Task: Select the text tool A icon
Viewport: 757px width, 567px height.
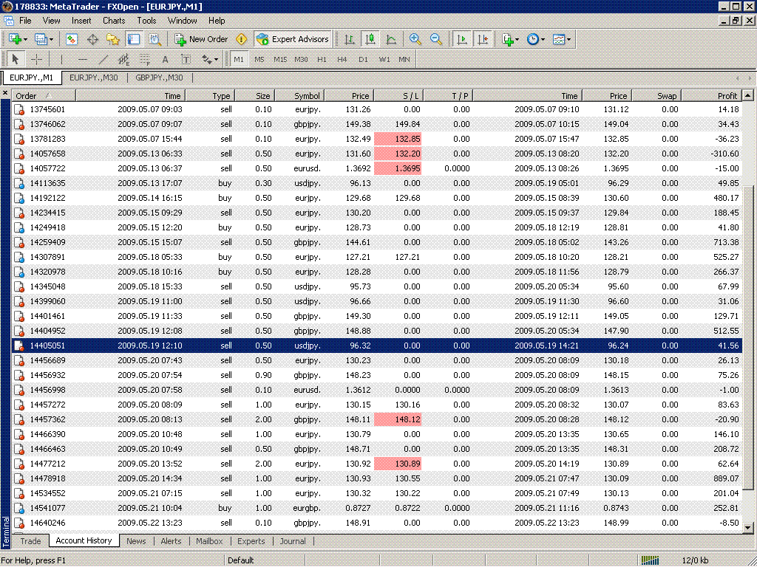Action: click(x=165, y=59)
